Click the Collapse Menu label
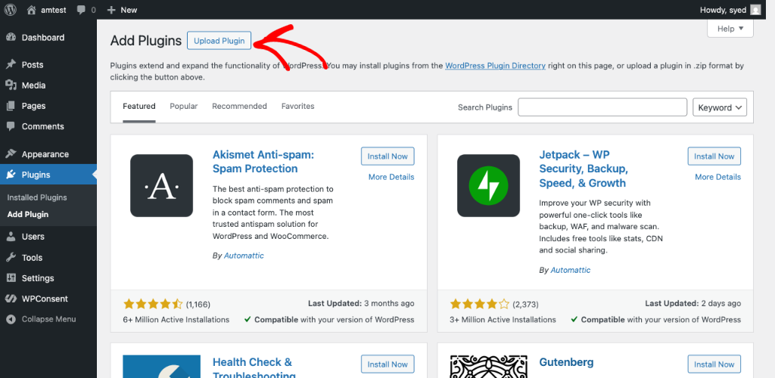This screenshot has width=775, height=378. [48, 319]
